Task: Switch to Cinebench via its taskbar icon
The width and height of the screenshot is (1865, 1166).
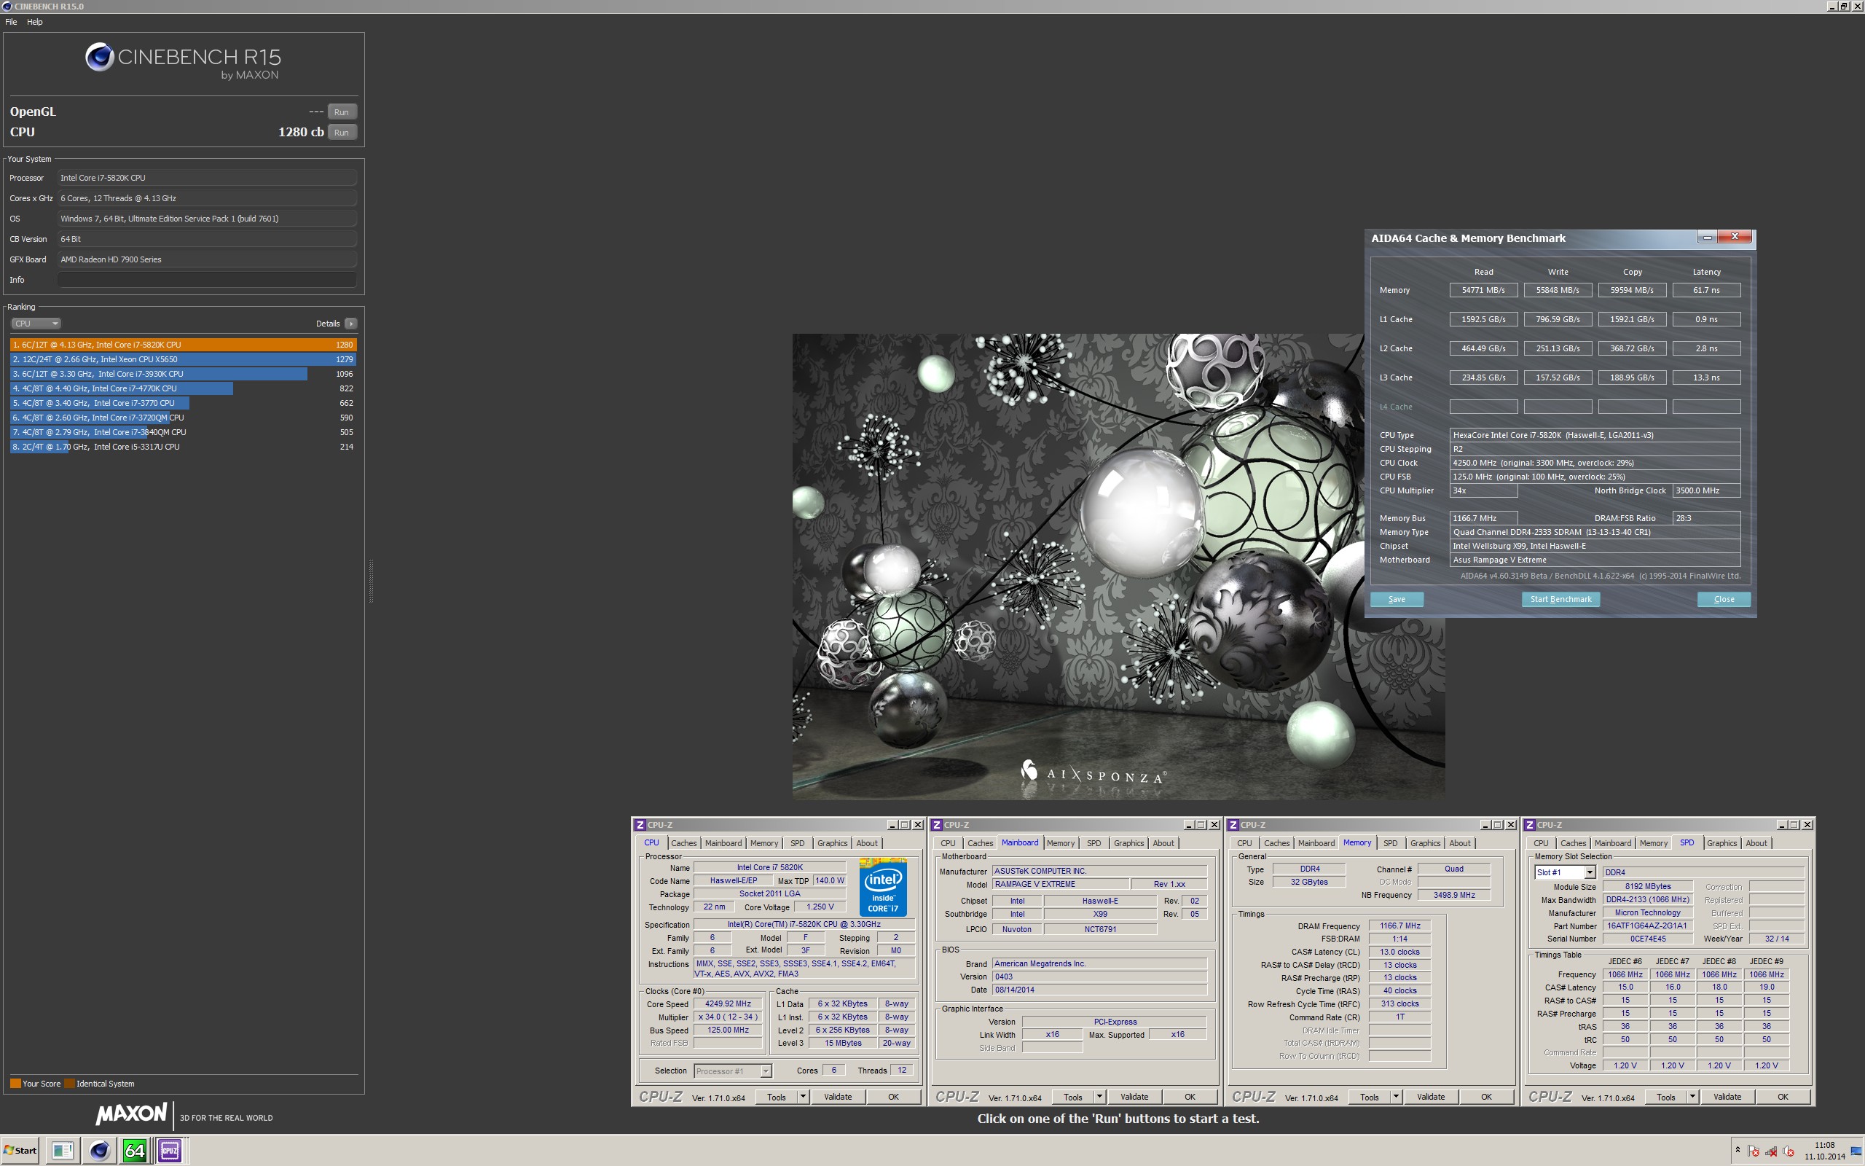Action: click(x=99, y=1150)
